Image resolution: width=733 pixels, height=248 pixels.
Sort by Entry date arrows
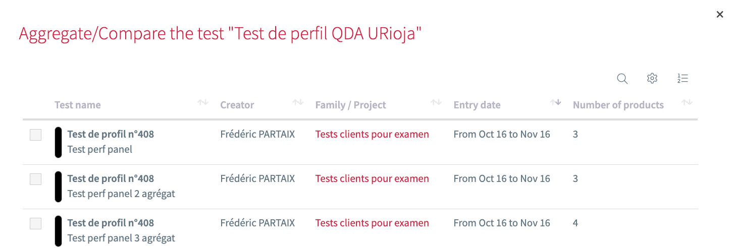pos(555,102)
